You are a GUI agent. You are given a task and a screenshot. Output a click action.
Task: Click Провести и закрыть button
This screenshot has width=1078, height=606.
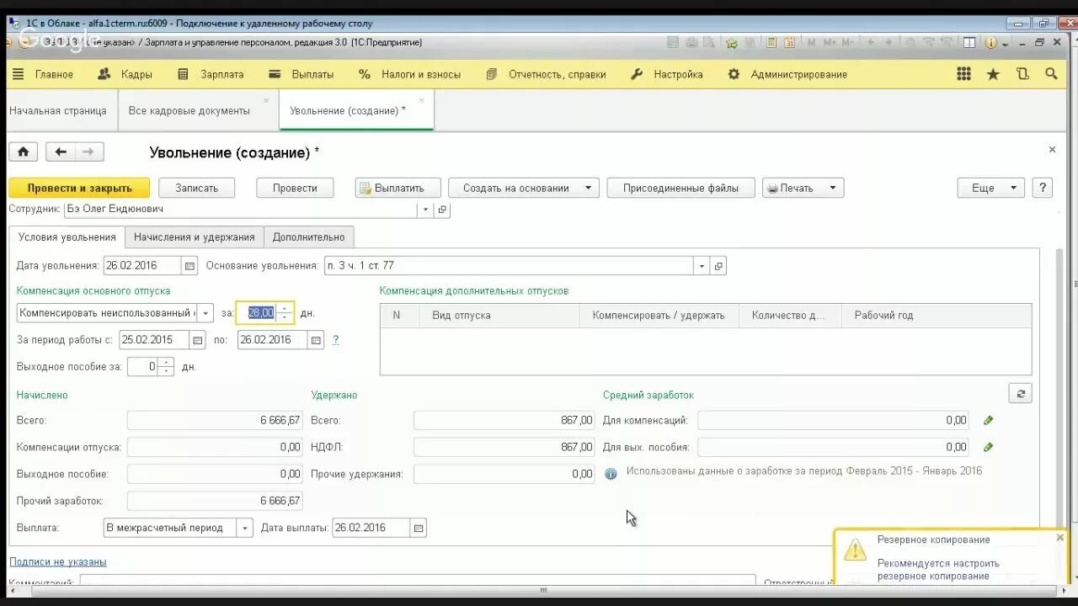coord(79,188)
